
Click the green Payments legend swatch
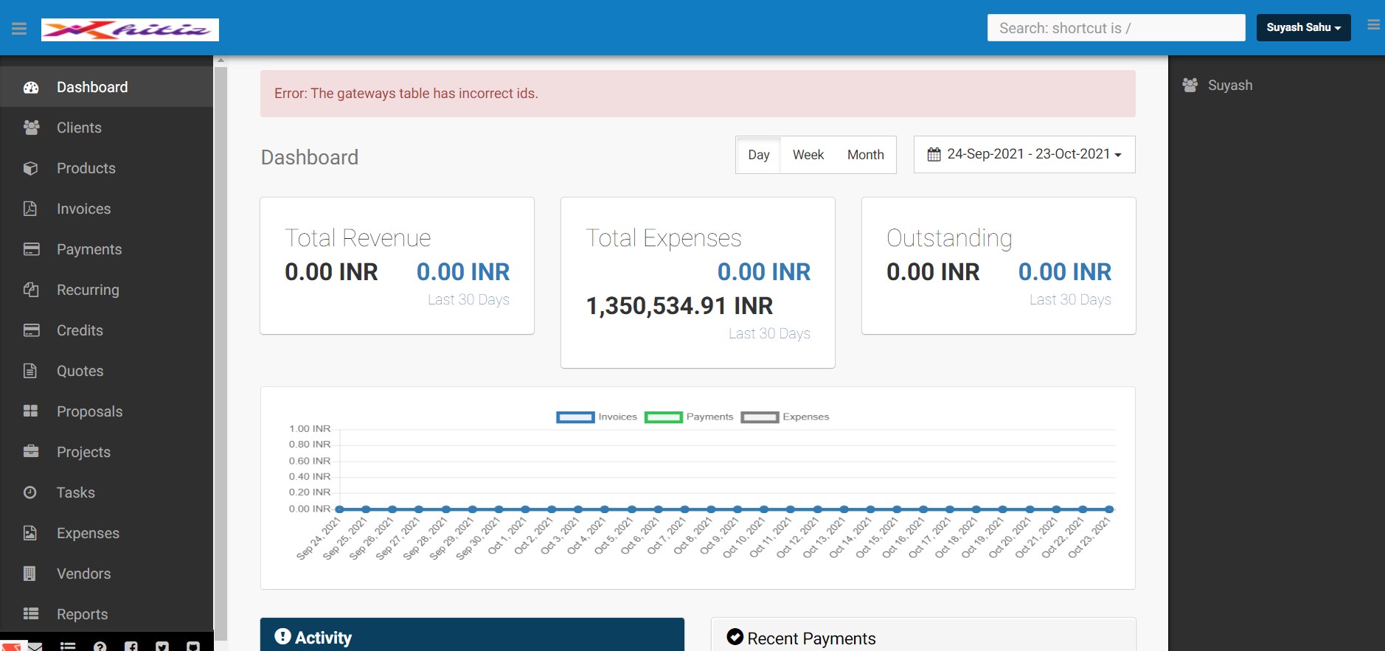tap(663, 417)
